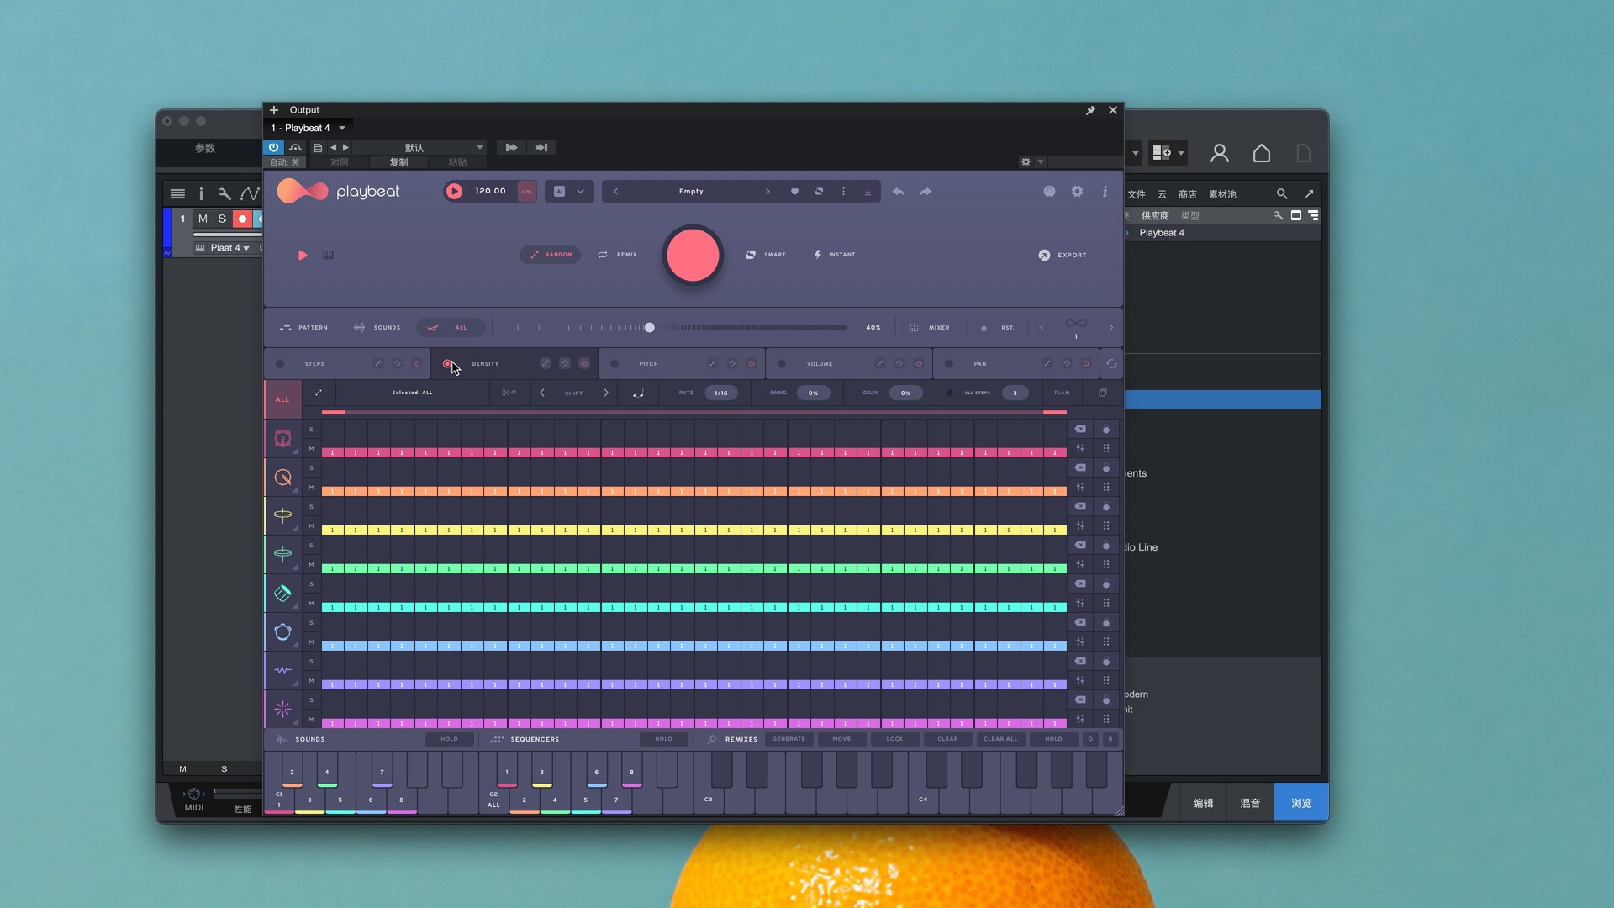Open the user account icon in Studio One
Image resolution: width=1614 pixels, height=908 pixels.
(1220, 153)
